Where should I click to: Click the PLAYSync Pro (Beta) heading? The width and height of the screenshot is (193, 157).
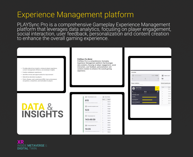click(x=85, y=59)
